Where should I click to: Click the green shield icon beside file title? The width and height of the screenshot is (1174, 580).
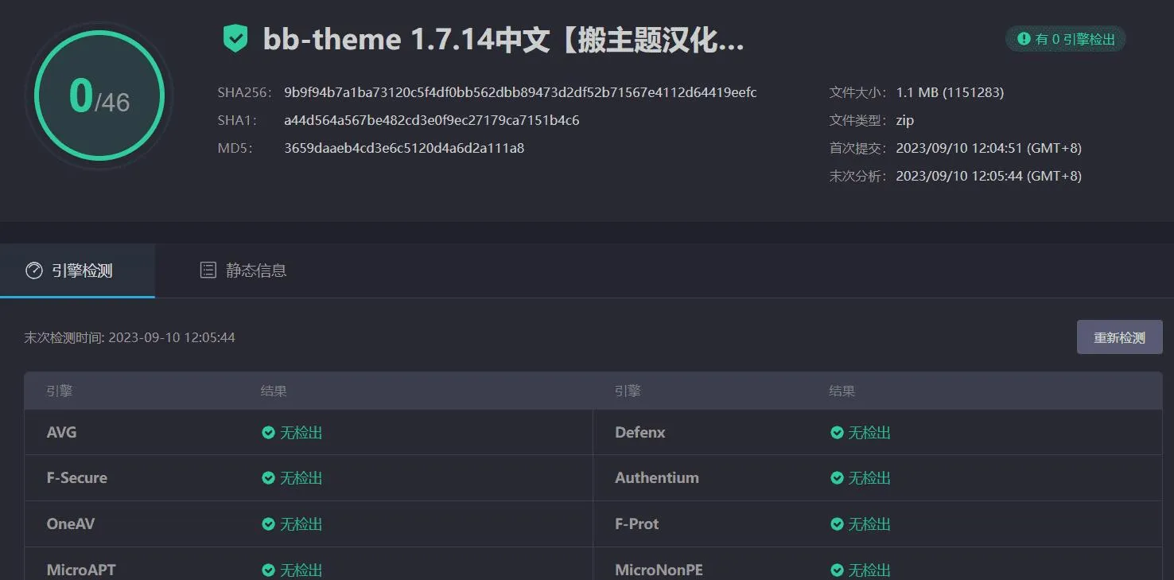235,38
